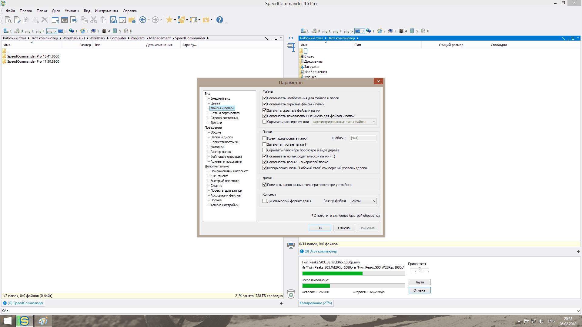Click the Cut scissors toolbar icon
The width and height of the screenshot is (582, 327).
(94, 20)
